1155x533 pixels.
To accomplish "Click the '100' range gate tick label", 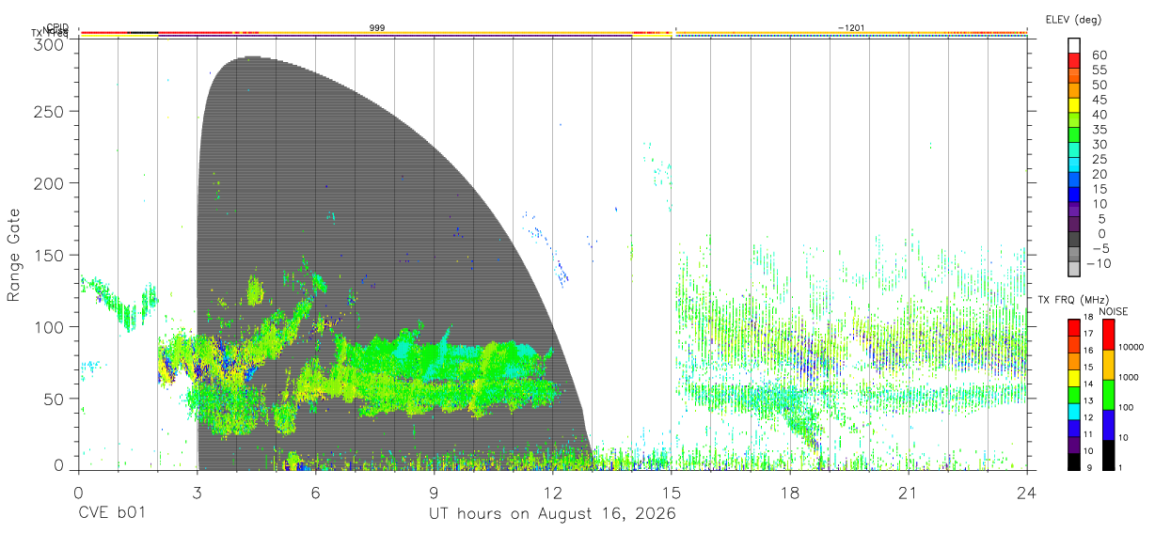I will point(47,326).
